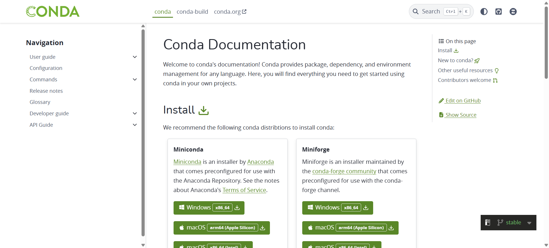This screenshot has height=248, width=549.
Task: Click the page scrollbar thumb
Action: (546, 43)
